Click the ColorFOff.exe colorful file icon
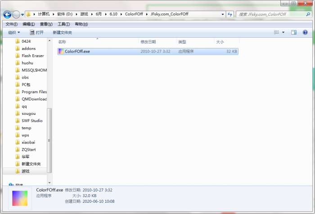Image resolution: width=315 pixels, height=214 pixels. point(61,51)
